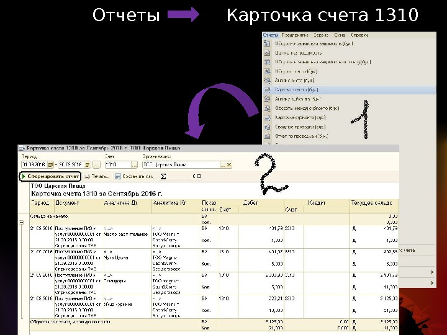Open calendar for period start date
447x335 pixels.
click(x=50, y=164)
